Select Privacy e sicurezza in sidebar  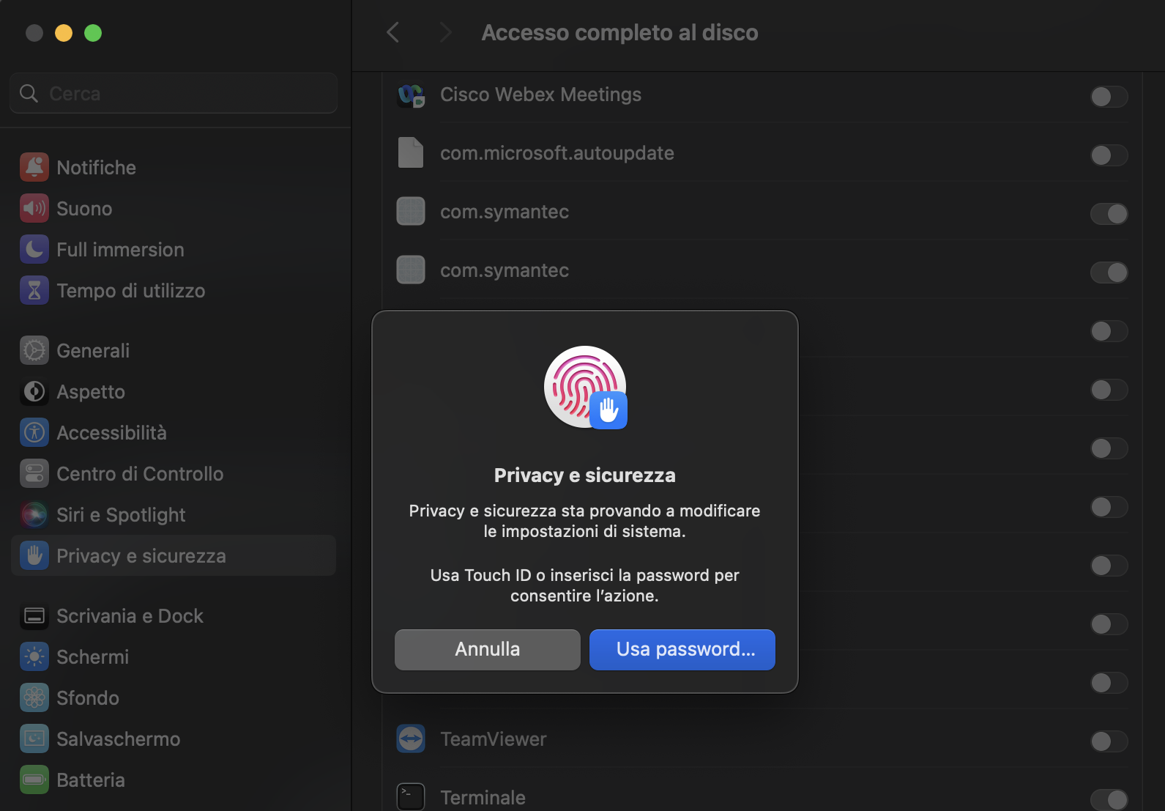click(x=174, y=556)
